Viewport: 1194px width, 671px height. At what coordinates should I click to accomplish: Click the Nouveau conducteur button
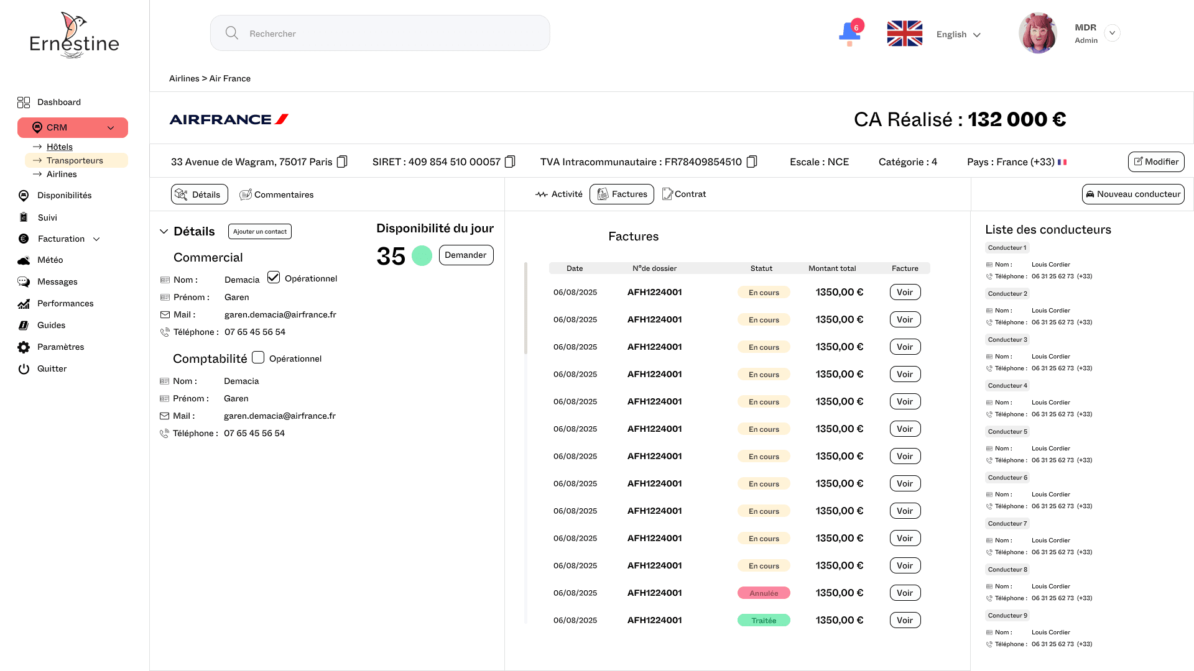coord(1132,194)
